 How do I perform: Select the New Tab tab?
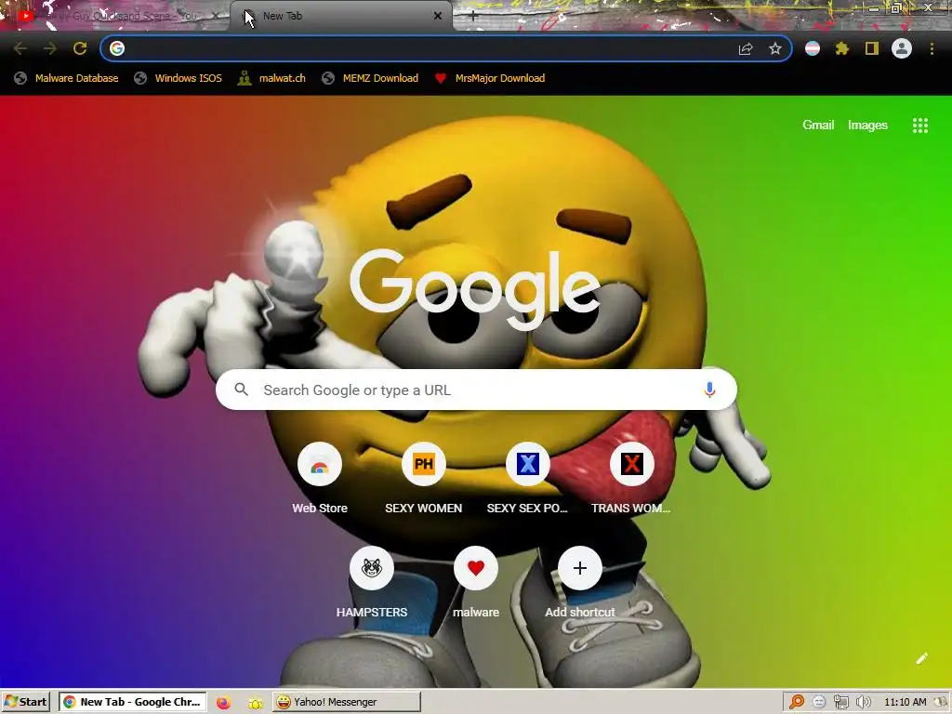pyautogui.click(x=340, y=17)
